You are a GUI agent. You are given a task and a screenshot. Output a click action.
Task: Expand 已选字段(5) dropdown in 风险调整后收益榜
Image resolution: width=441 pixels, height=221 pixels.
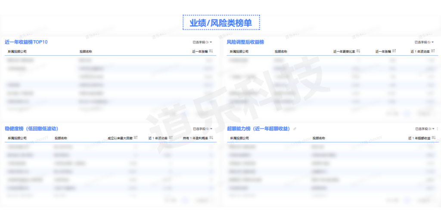point(424,42)
